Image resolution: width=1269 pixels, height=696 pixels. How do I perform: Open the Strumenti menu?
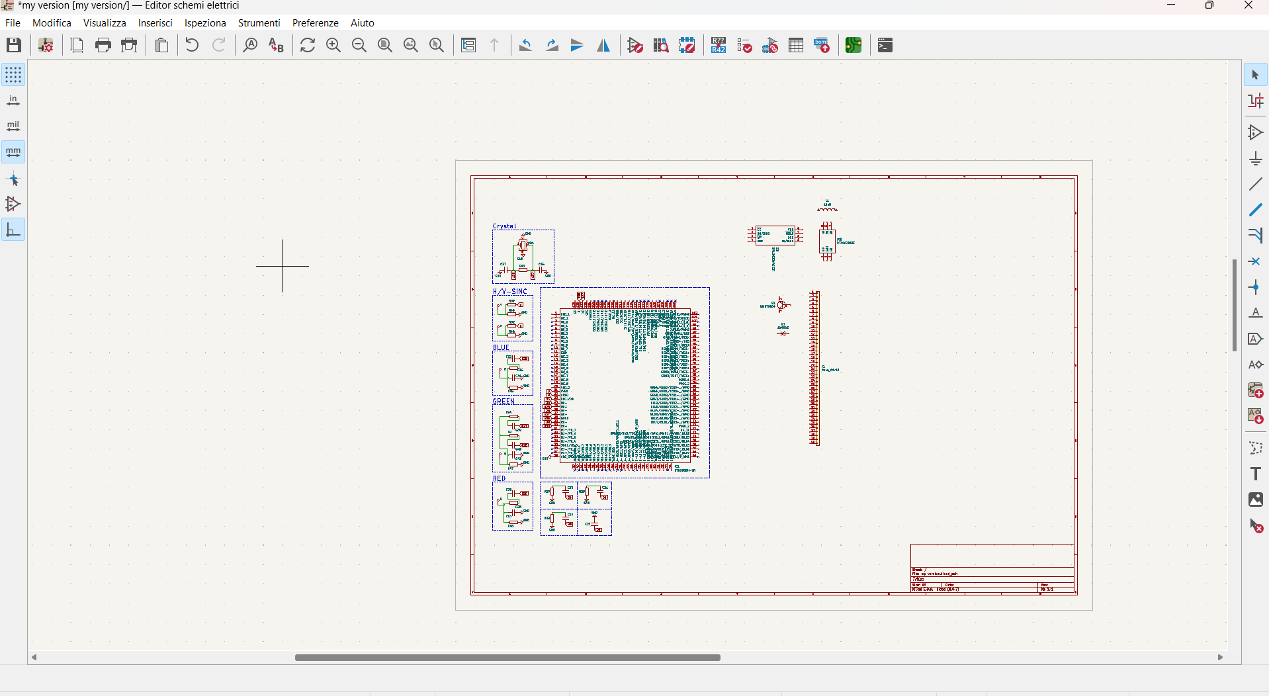coord(259,23)
